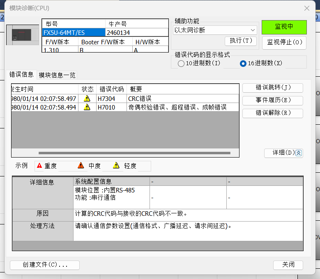Click the warning icon in the H7010 row
This screenshot has height=279, width=320.
[x=87, y=107]
